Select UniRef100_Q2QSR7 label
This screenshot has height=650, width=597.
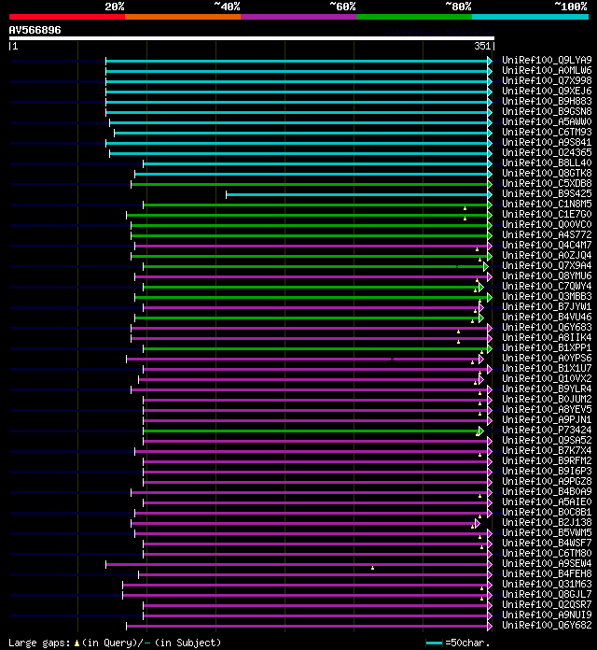[547, 604]
